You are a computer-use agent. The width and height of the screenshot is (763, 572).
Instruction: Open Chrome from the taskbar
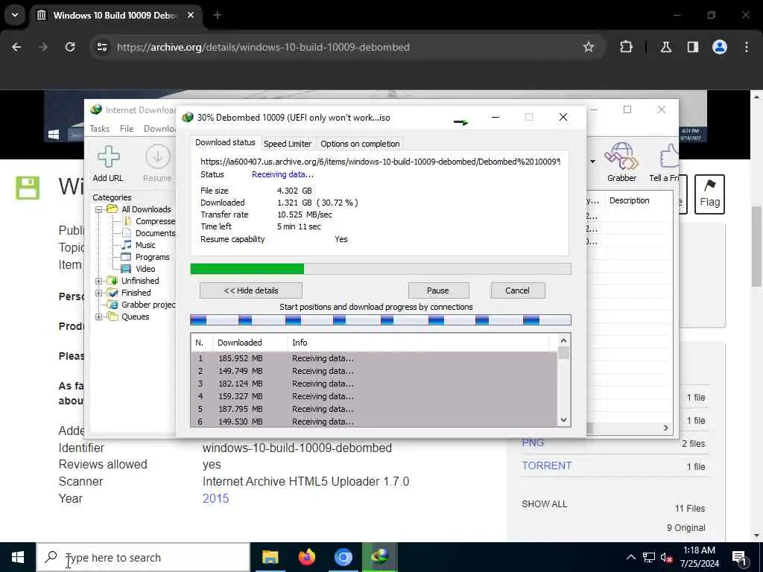[343, 557]
